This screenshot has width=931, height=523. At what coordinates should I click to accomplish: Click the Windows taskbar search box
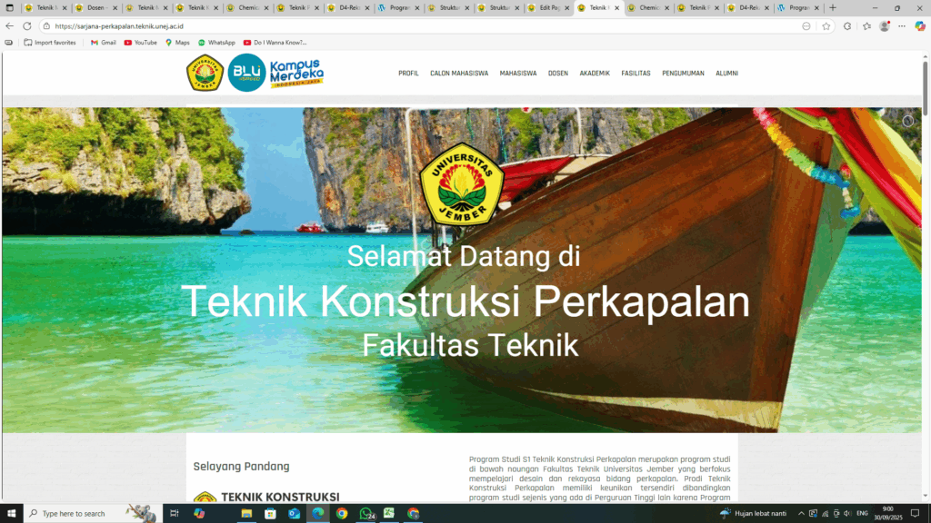click(82, 513)
